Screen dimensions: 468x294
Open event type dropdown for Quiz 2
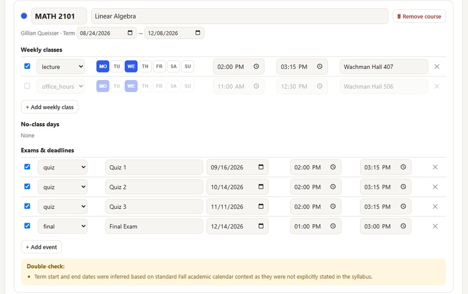tap(63, 187)
